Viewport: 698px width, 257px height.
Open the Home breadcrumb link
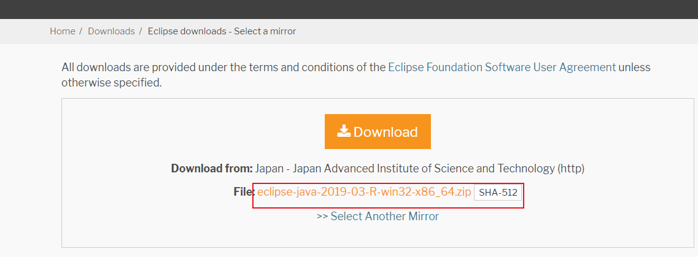coord(63,31)
